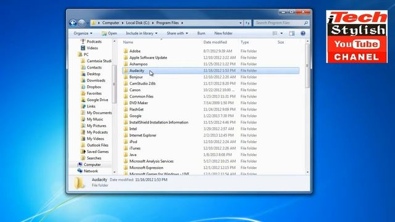Click the refresh button beside address bar
The height and width of the screenshot is (222, 395).
(247, 23)
